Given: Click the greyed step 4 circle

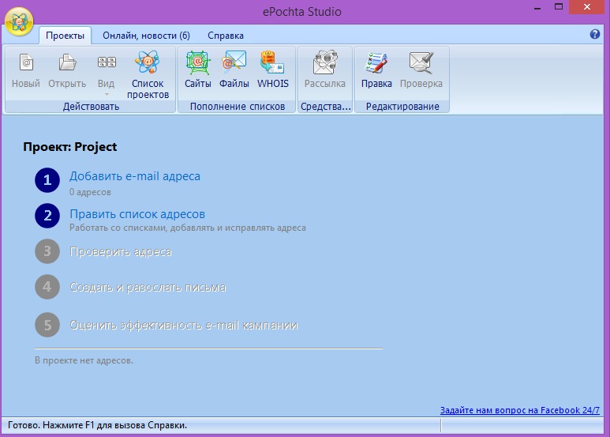Looking at the screenshot, I should tap(47, 287).
